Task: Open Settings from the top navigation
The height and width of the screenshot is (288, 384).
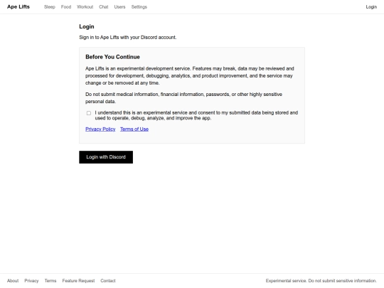Action: 139,7
